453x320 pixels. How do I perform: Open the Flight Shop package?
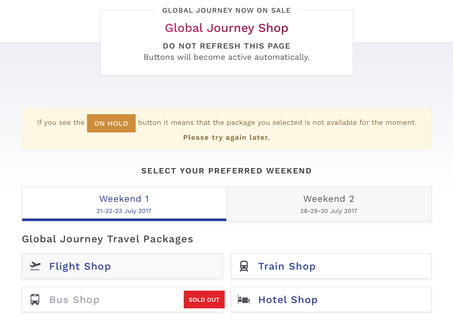[122, 266]
